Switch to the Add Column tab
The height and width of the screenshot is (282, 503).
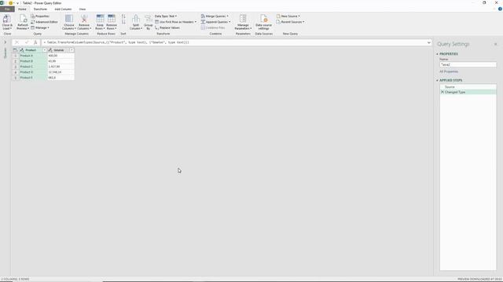point(63,9)
